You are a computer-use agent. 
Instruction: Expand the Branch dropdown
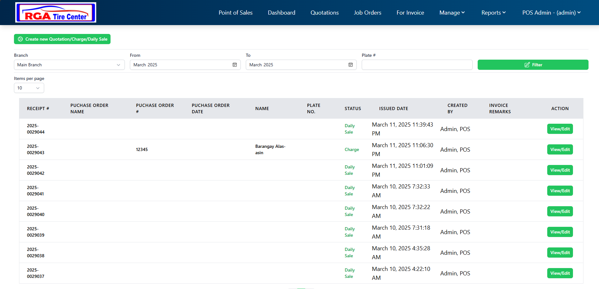point(69,65)
